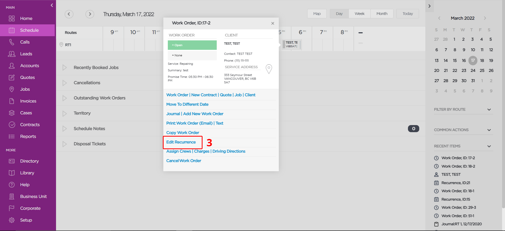505x231 pixels.
Task: Open the Calls phone icon
Action: [12, 42]
